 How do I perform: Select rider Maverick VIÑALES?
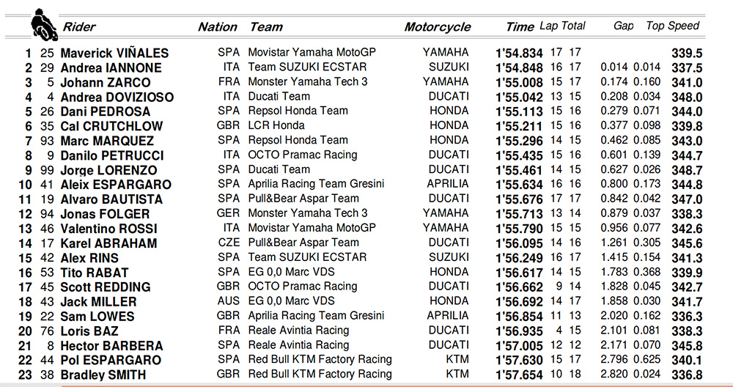click(x=114, y=53)
